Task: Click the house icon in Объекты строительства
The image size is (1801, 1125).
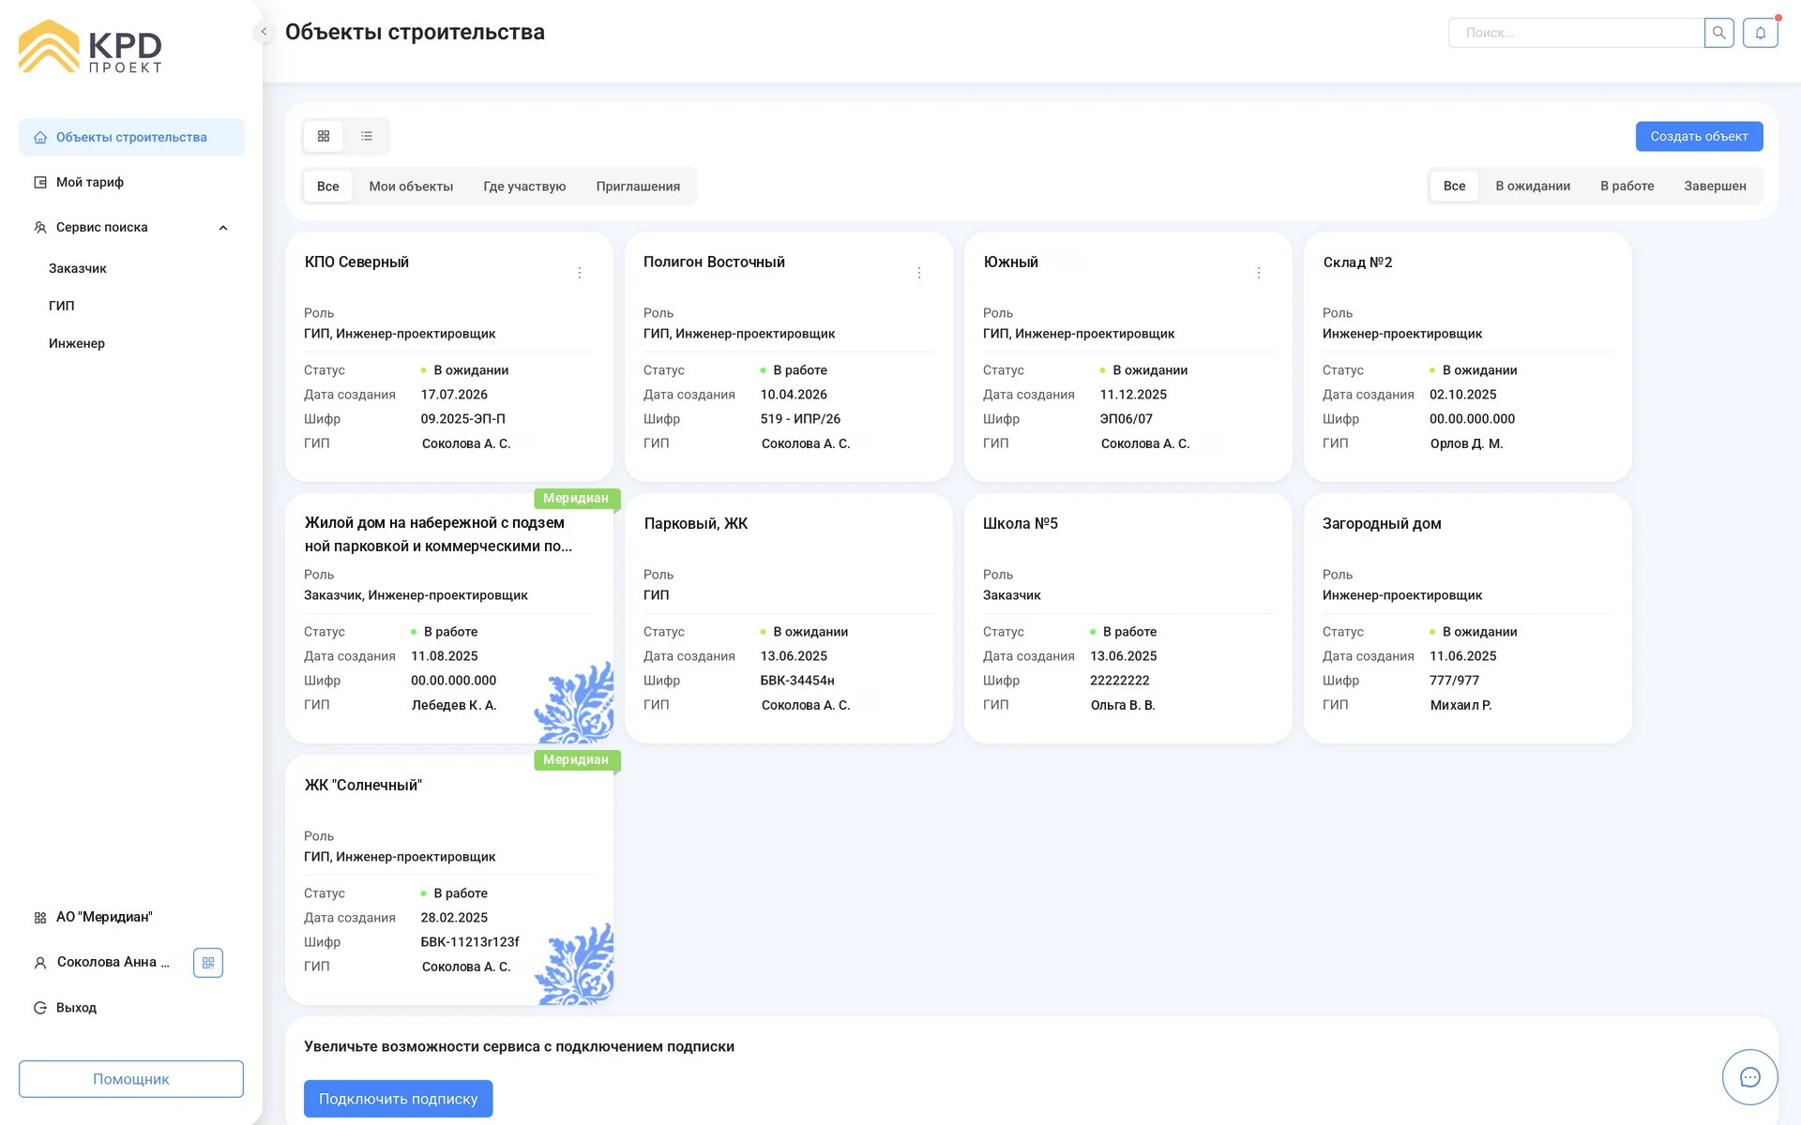Action: (40, 138)
